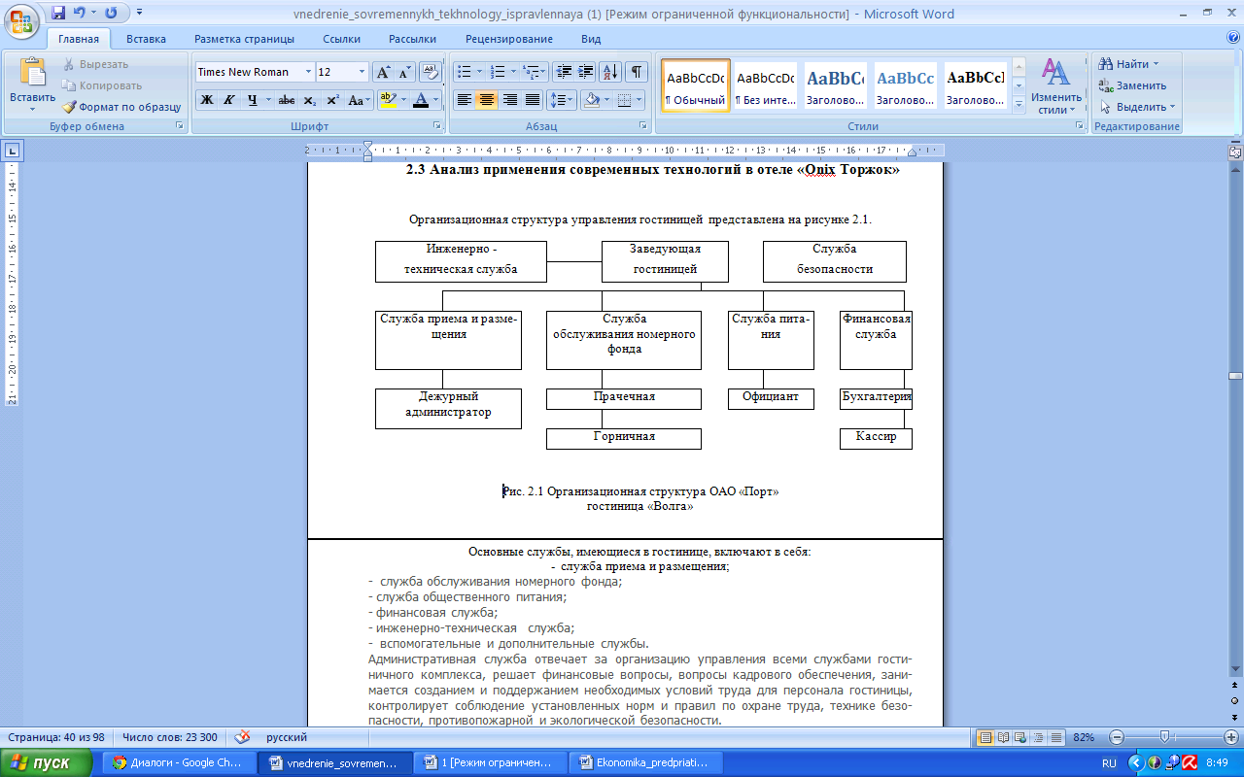
Task: Zoom in with the plus button
Action: click(x=1230, y=737)
